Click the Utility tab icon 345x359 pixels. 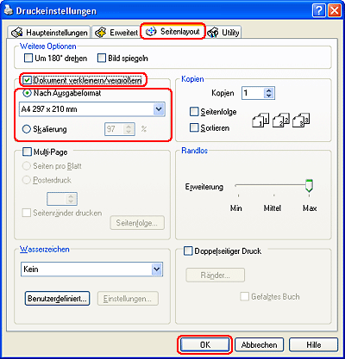pos(213,33)
